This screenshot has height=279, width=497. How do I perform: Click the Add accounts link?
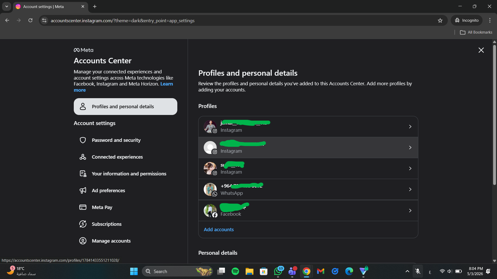219,229
